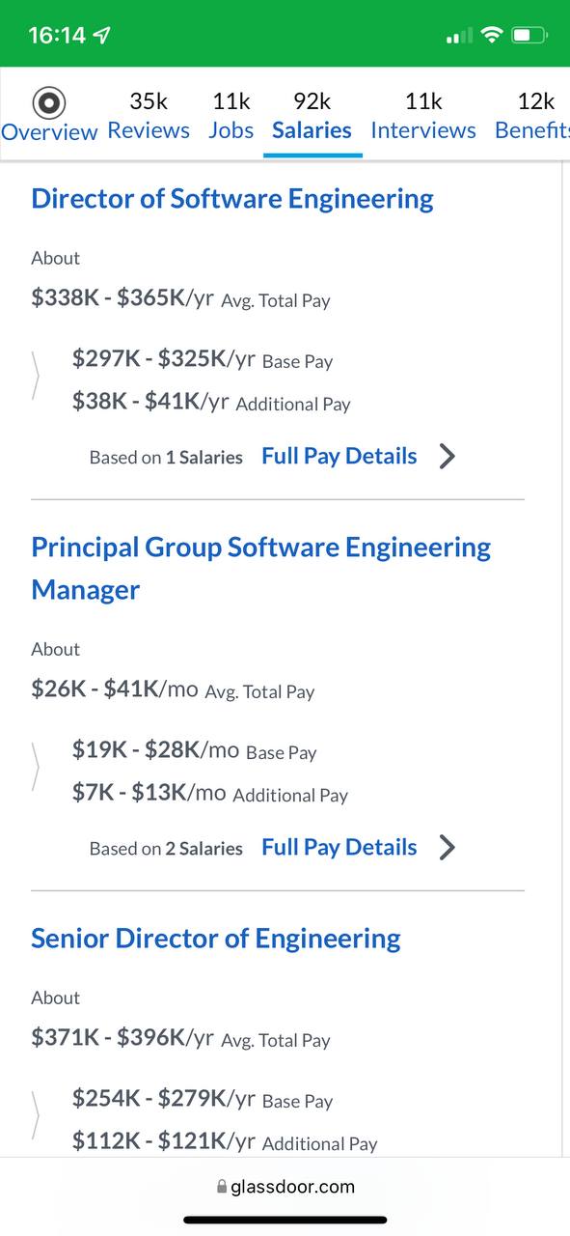Tap the Wi-Fi icon in status bar
This screenshot has height=1236, width=570.
[x=492, y=36]
